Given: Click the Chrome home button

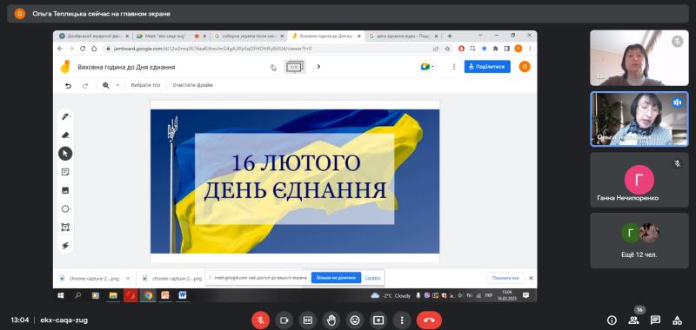Looking at the screenshot, I should click(94, 49).
